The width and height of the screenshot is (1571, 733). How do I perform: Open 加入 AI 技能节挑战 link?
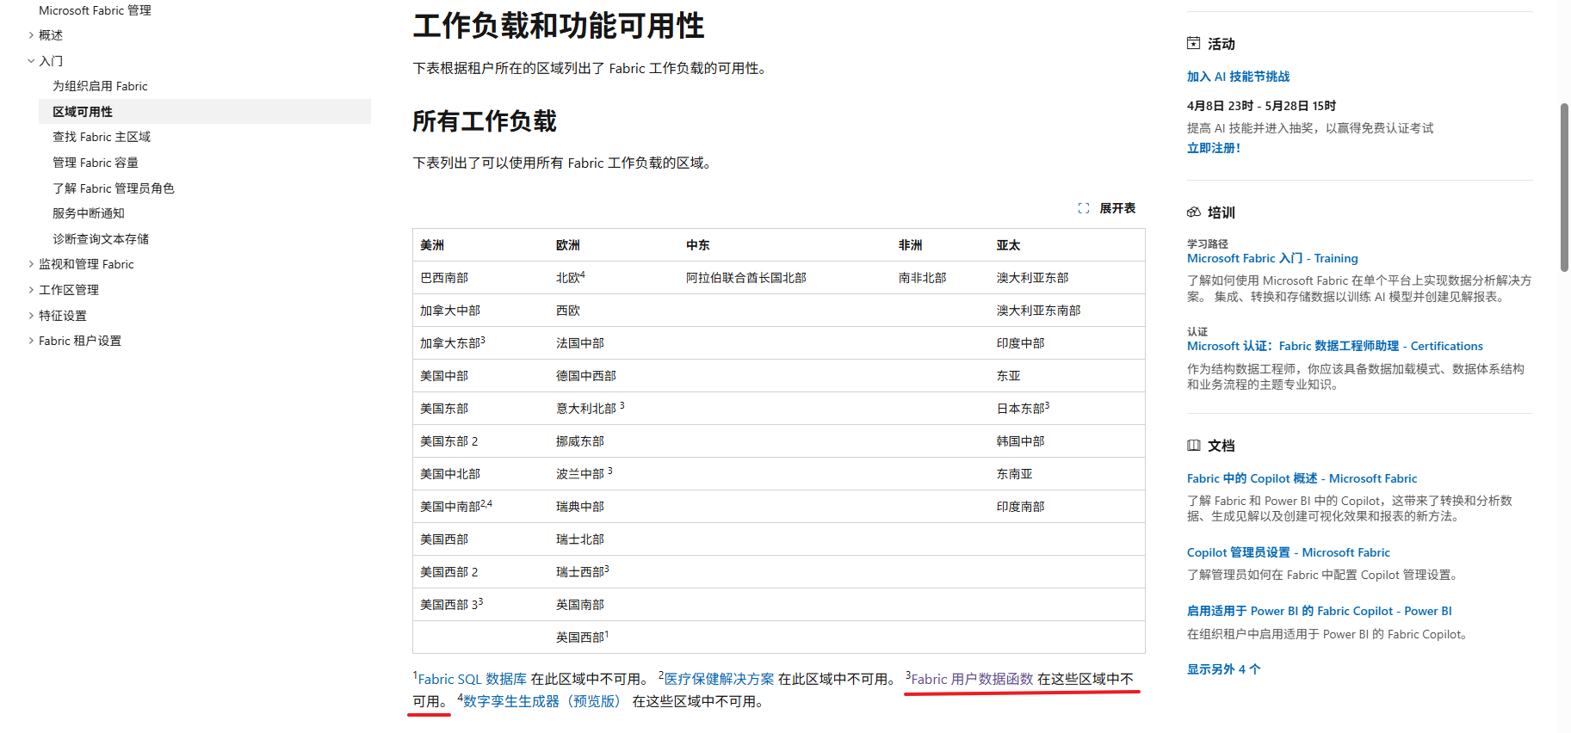[x=1238, y=77]
